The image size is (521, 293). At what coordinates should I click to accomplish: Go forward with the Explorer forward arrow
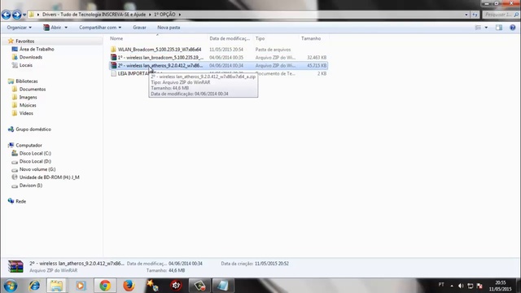point(16,15)
